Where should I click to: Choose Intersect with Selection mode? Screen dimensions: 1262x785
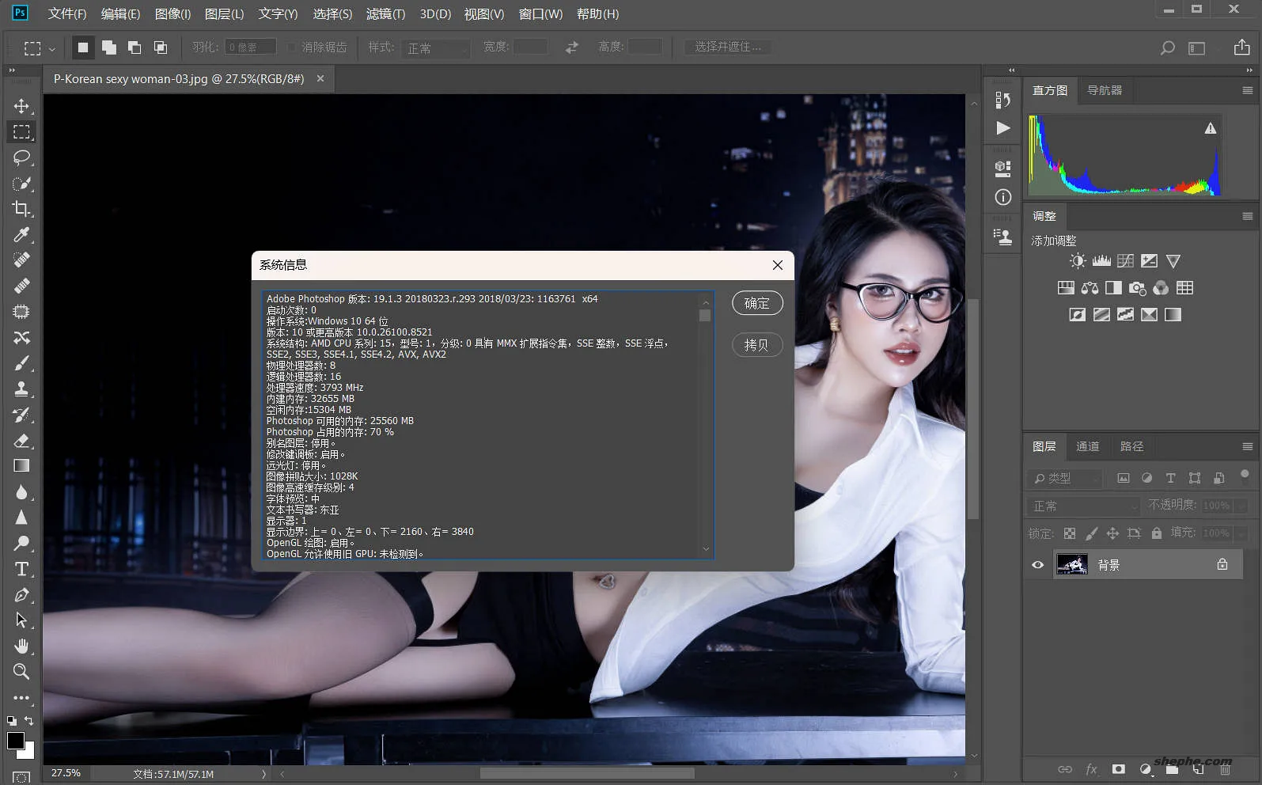[x=160, y=47]
